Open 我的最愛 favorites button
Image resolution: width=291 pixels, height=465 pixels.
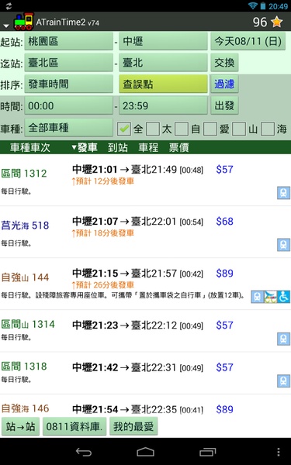tap(133, 426)
